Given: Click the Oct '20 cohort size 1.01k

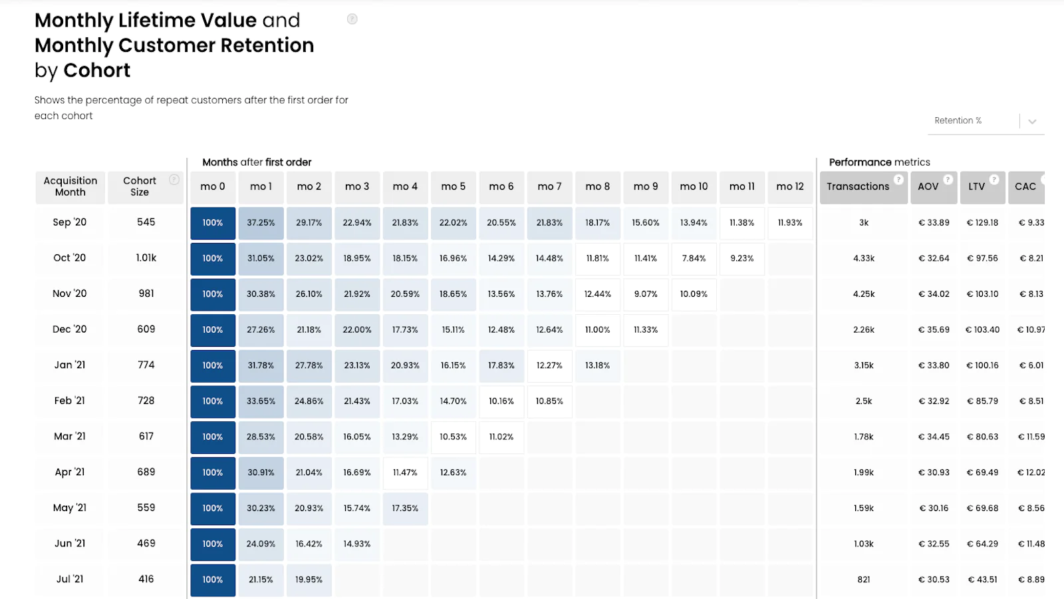Looking at the screenshot, I should (146, 258).
